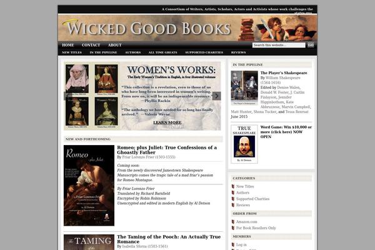Focus the 'Search this website' field
Viewport: 375px width, 250px height.
point(279,45)
